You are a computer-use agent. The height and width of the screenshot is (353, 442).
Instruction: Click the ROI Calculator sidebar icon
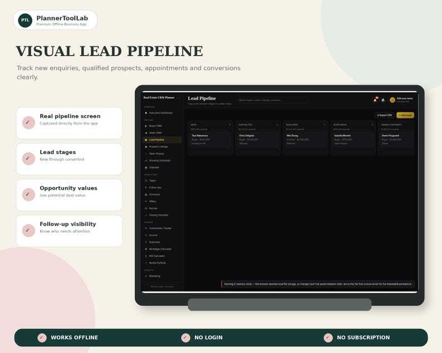pyautogui.click(x=146, y=256)
